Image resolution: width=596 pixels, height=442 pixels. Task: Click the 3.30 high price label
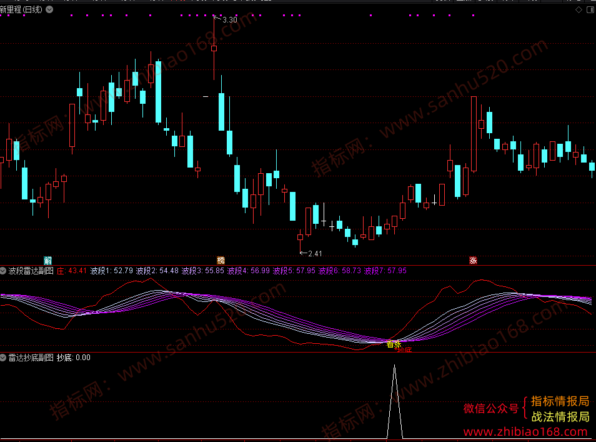coord(229,20)
